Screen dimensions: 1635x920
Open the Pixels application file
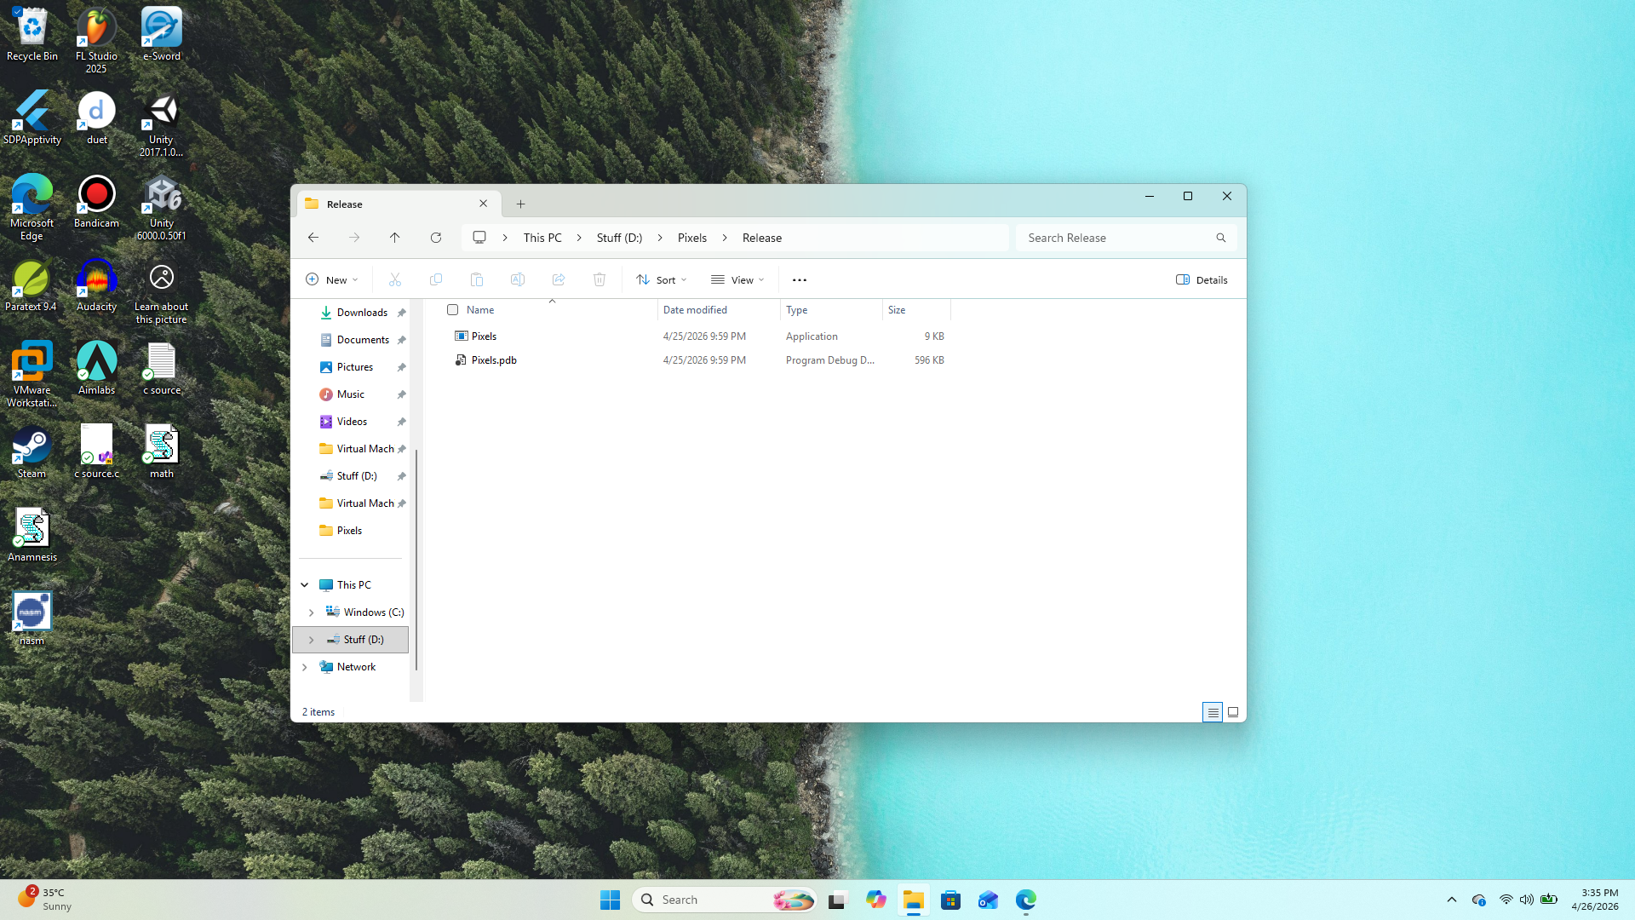point(484,336)
